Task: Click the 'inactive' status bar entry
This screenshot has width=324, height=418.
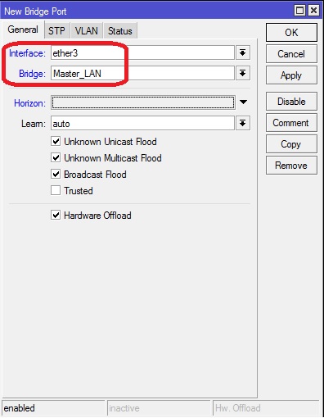Action: point(159,408)
